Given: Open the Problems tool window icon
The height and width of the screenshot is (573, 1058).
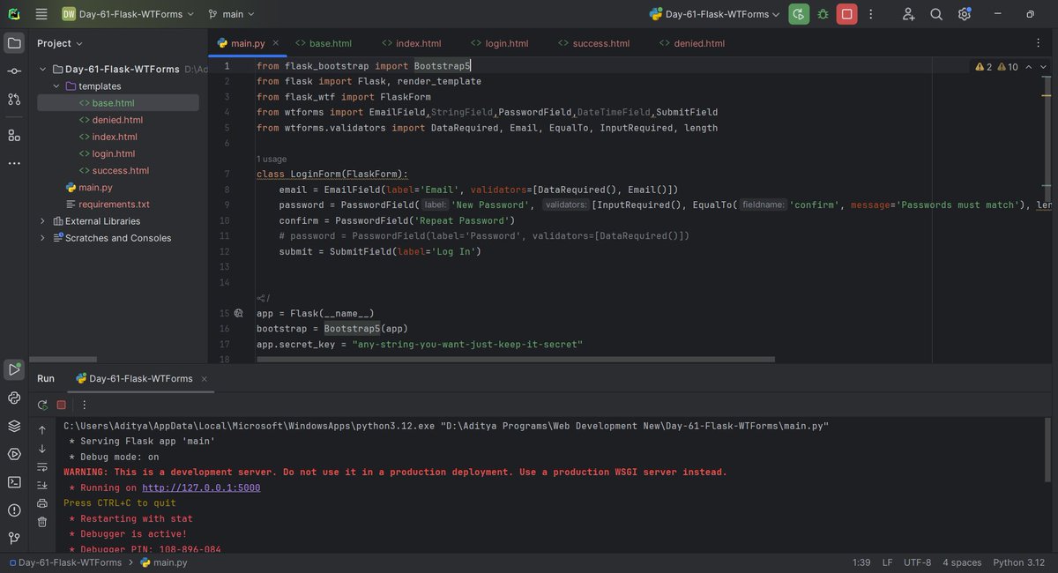Looking at the screenshot, I should click(x=14, y=510).
